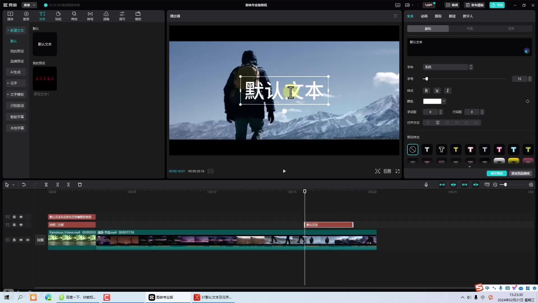Open the 字体 font dropdown
The image size is (538, 303).
click(448, 67)
